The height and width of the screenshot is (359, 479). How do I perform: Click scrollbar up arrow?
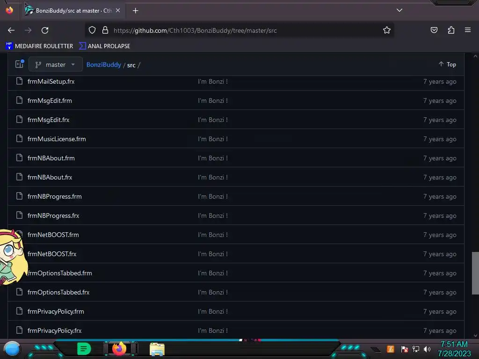(x=475, y=56)
